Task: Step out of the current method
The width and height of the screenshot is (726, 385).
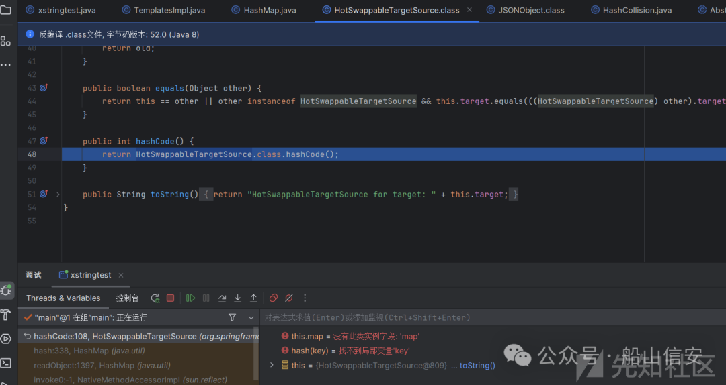Action: point(253,298)
